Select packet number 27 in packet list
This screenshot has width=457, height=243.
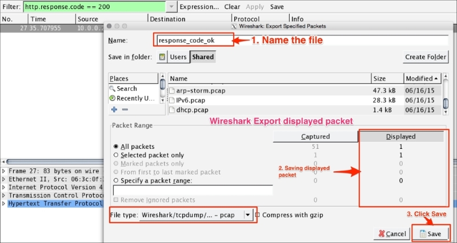[x=52, y=28]
